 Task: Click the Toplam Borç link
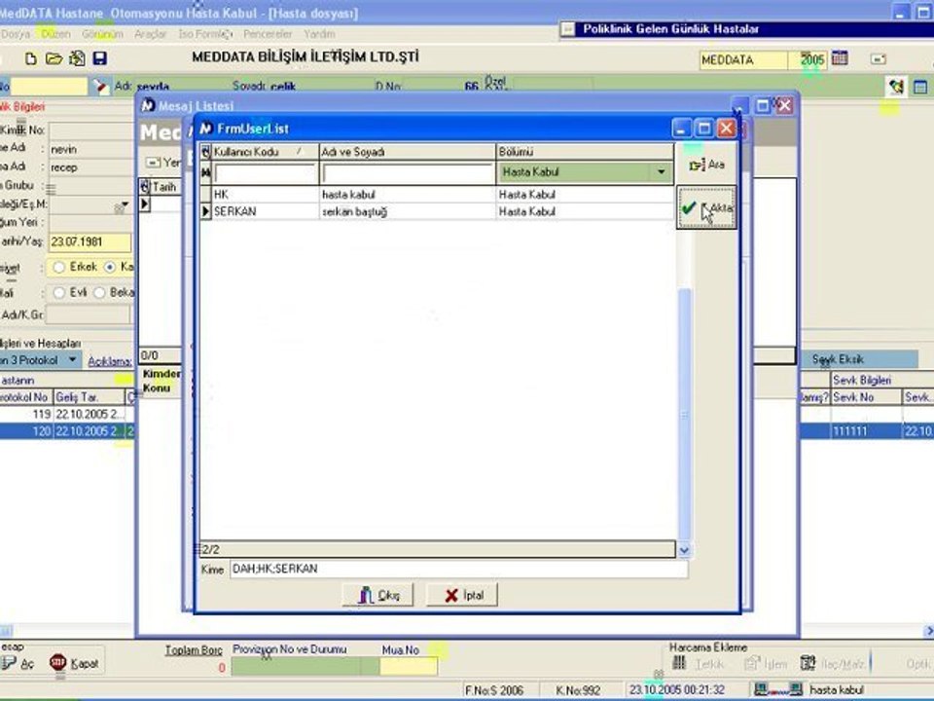click(194, 649)
